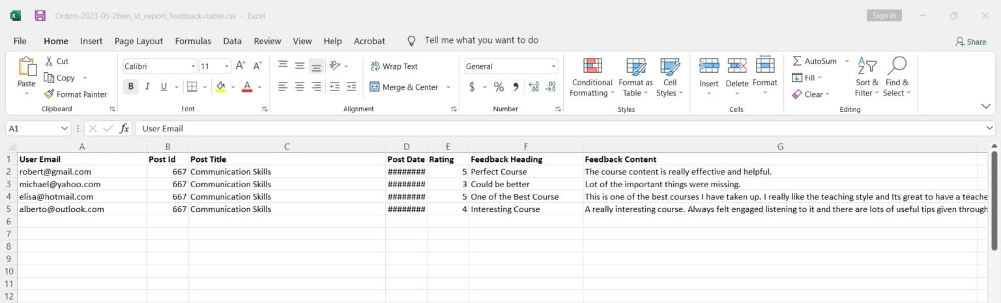This screenshot has width=1001, height=303.
Task: Click the Sign in button
Action: tap(884, 16)
